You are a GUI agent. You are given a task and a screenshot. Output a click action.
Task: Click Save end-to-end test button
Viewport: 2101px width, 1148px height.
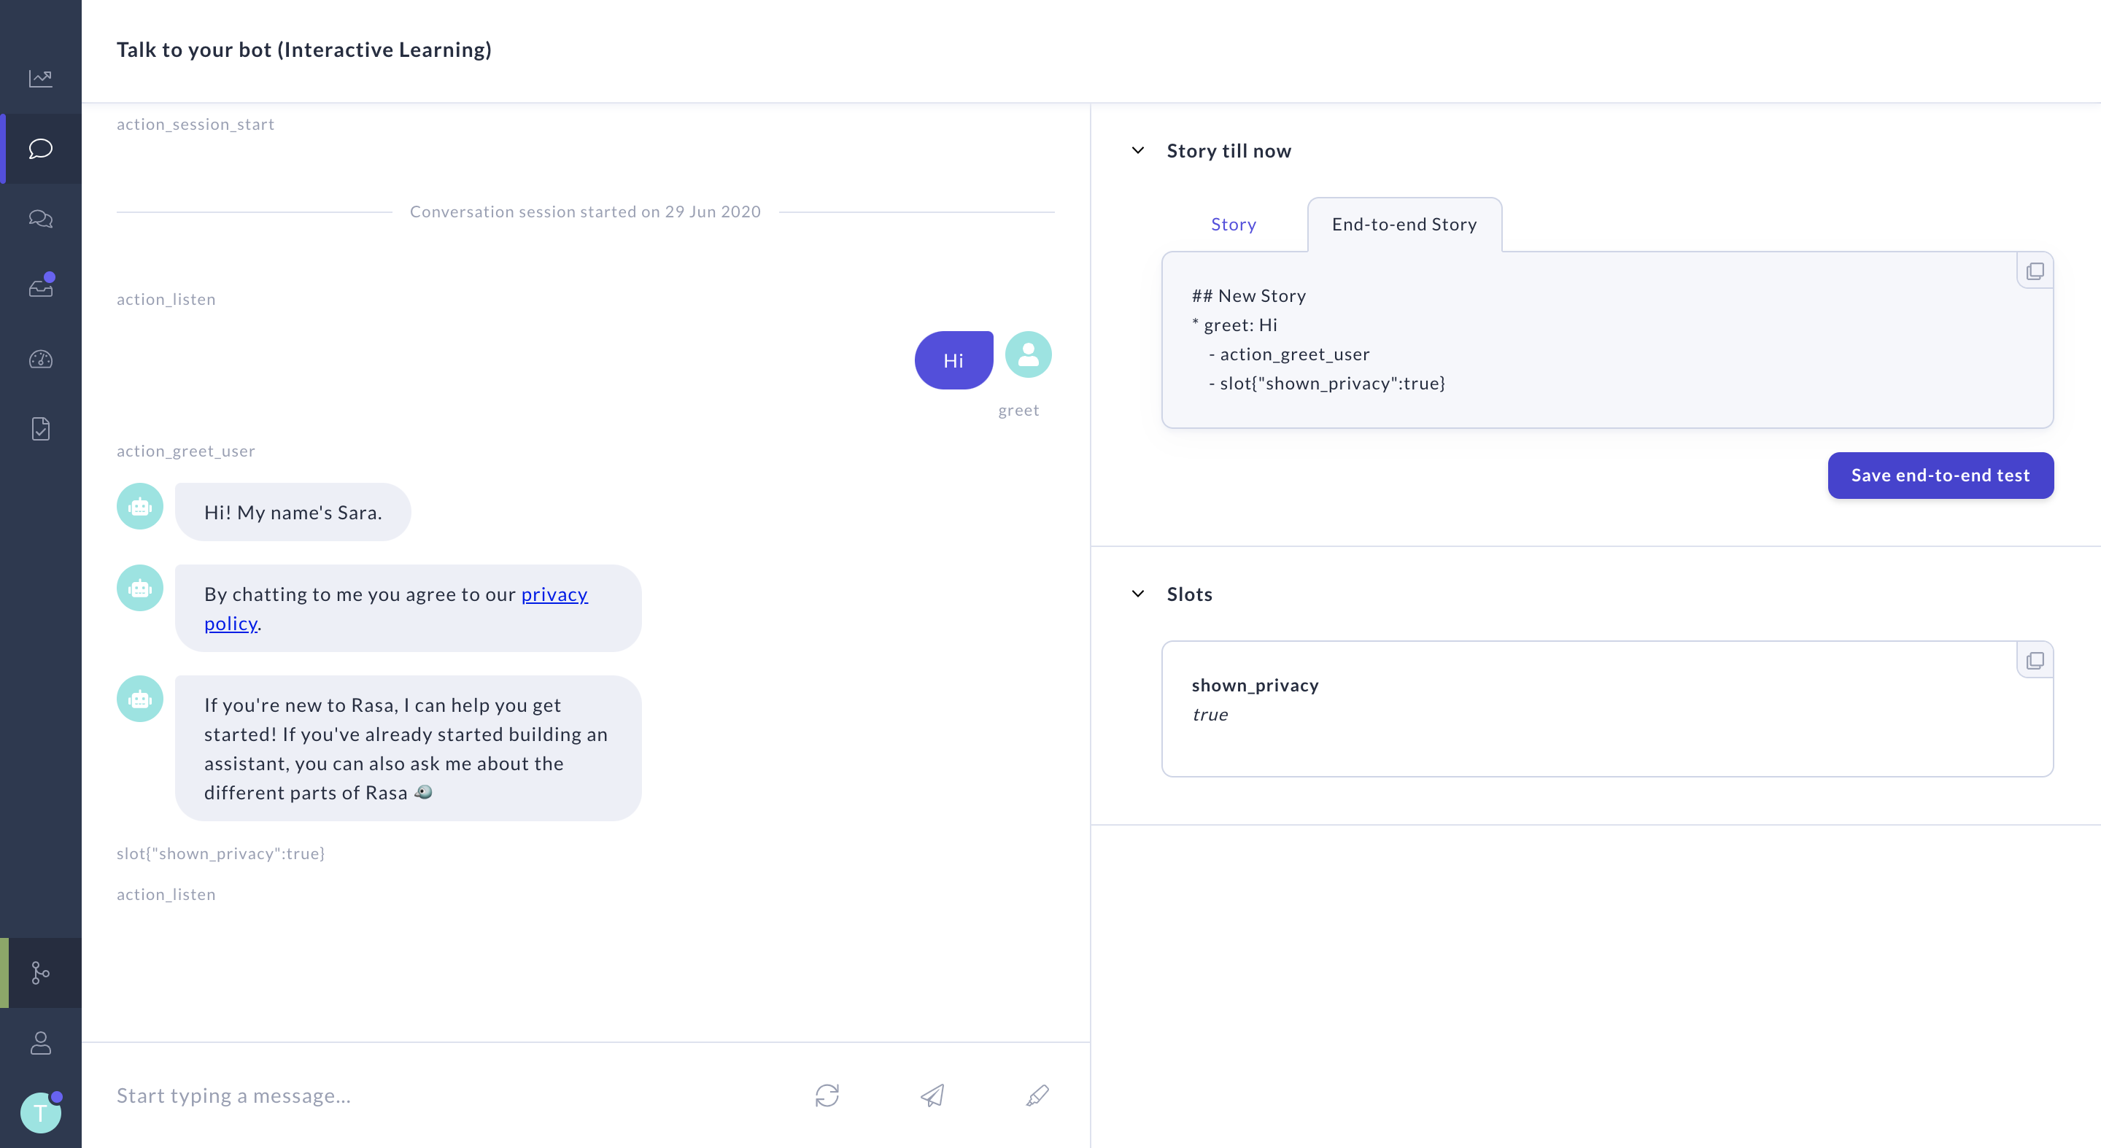1941,476
